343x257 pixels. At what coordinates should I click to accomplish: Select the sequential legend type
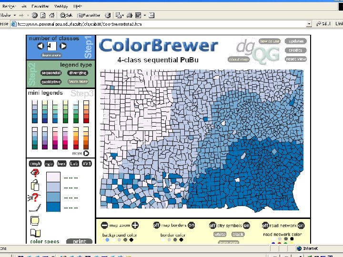(51, 73)
